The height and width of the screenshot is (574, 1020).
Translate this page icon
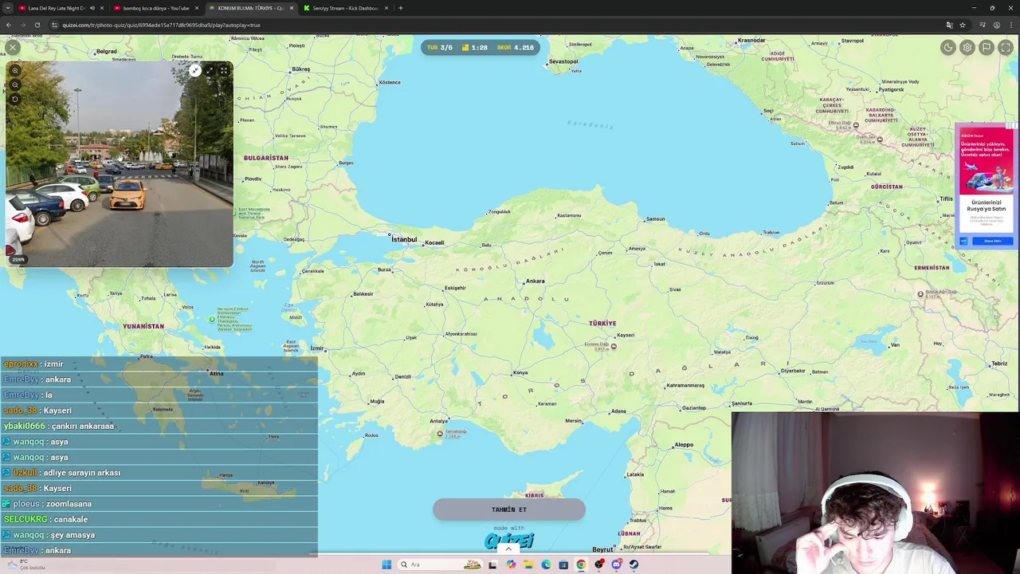coord(949,25)
